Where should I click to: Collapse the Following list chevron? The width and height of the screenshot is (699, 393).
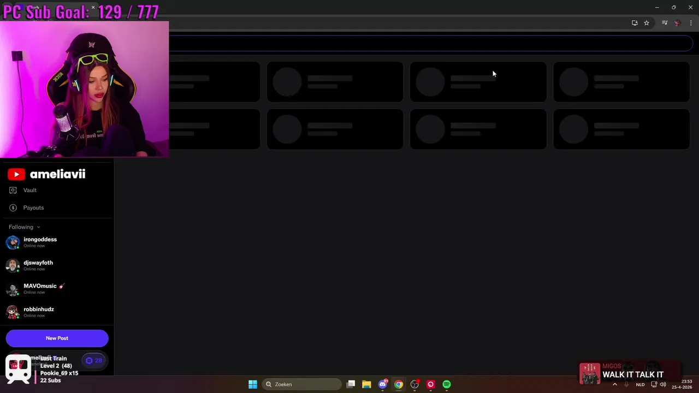tap(38, 227)
